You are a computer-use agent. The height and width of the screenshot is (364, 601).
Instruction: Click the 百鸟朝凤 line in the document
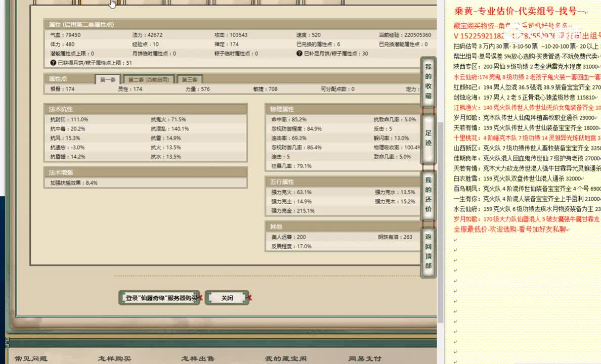point(527,189)
